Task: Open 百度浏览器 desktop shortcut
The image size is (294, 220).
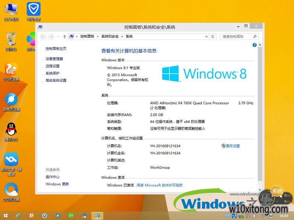Action: (11, 102)
